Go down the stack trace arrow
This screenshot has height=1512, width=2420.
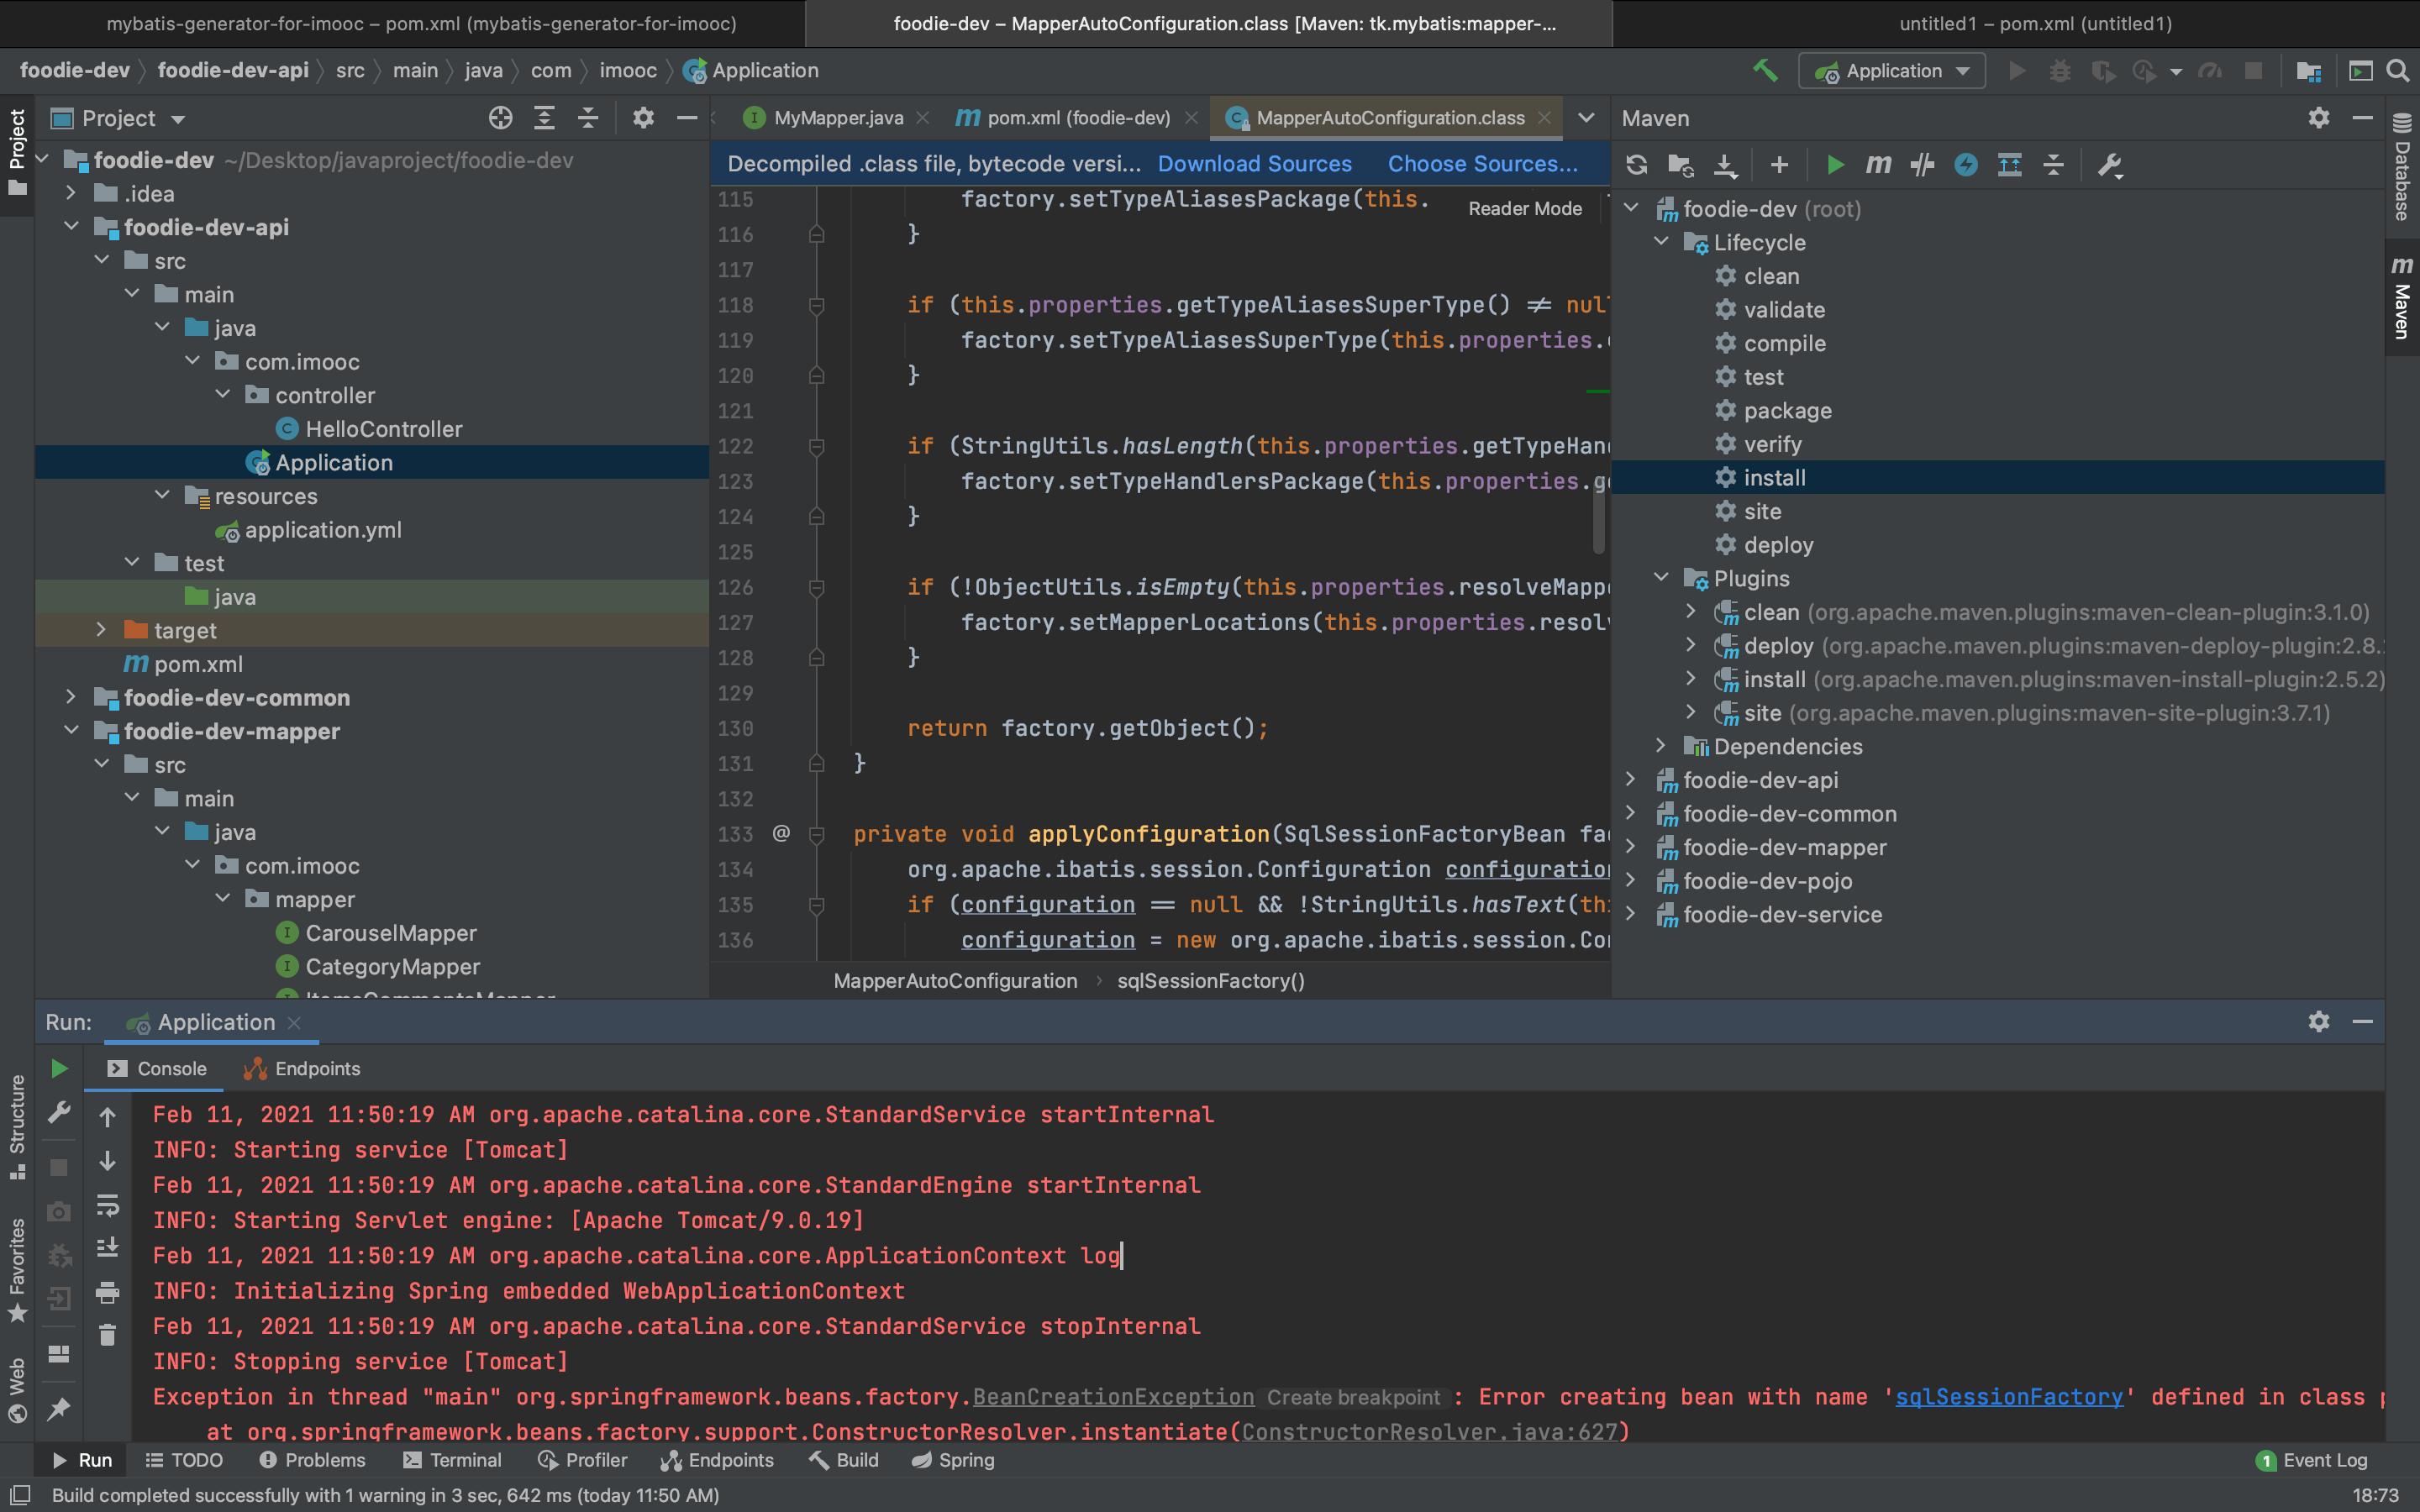[x=107, y=1161]
